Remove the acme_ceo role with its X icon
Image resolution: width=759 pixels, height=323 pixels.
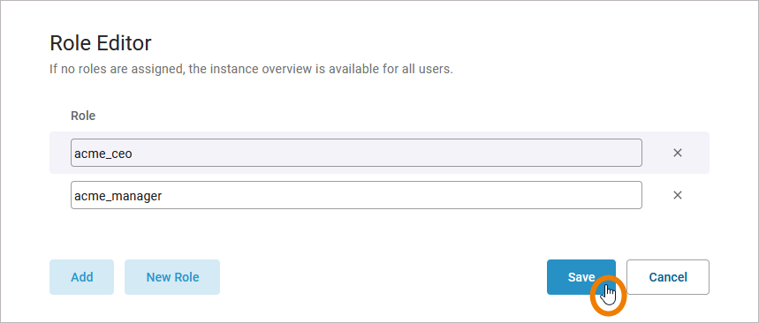point(678,153)
